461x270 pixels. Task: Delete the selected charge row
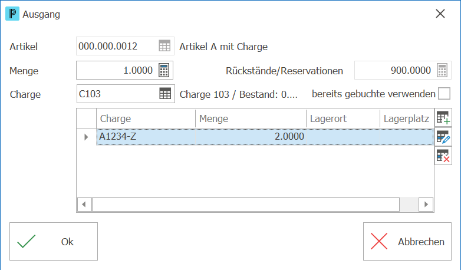[x=443, y=156]
